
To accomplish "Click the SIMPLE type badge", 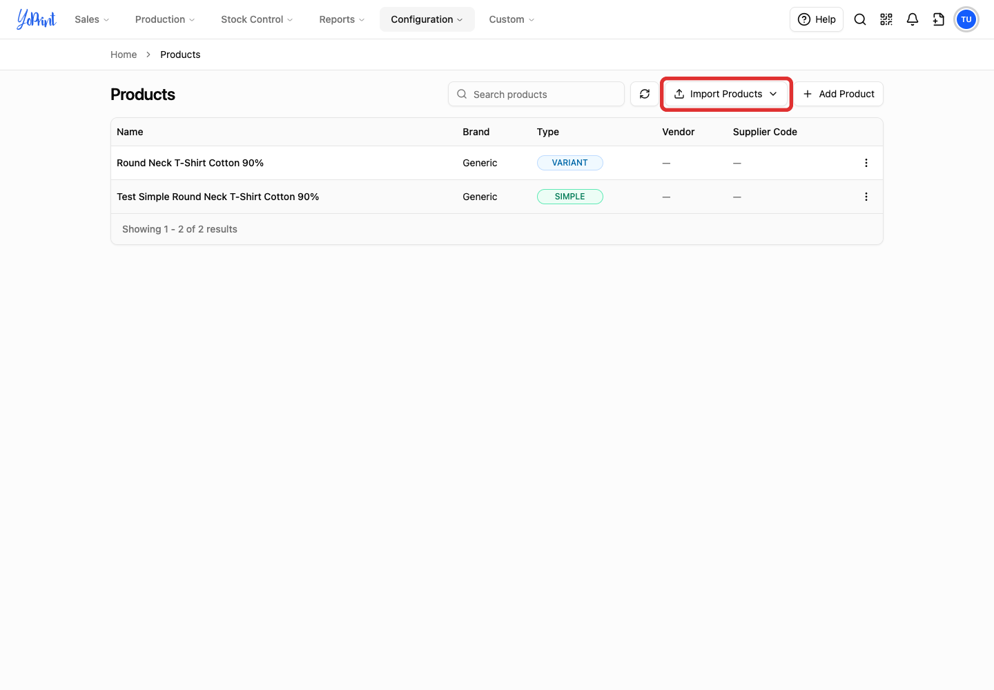I will 570,197.
